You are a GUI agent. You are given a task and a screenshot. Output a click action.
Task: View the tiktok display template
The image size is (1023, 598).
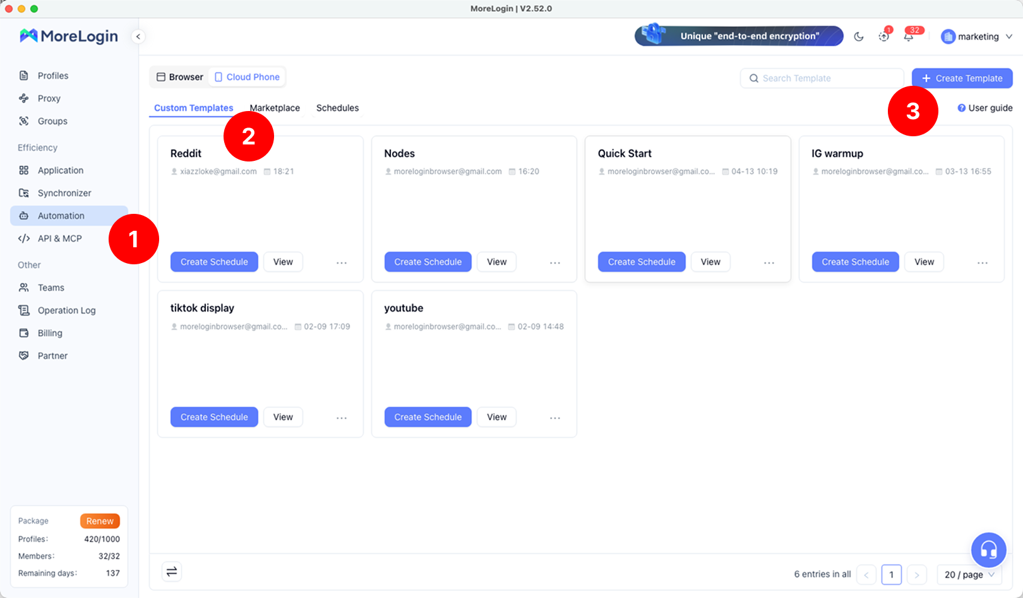click(x=283, y=417)
